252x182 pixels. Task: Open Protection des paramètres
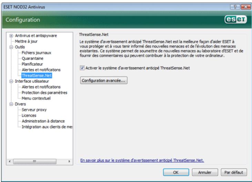pyautogui.click(x=44, y=93)
